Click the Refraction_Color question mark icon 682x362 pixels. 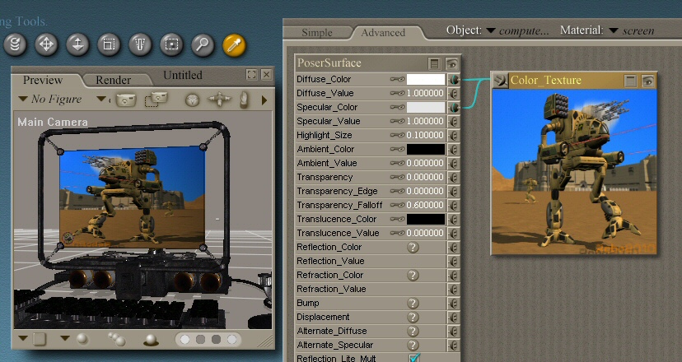pyautogui.click(x=413, y=275)
